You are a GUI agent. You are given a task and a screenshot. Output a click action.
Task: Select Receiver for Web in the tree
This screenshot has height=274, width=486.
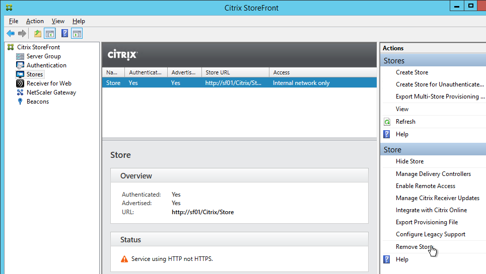[x=49, y=83]
